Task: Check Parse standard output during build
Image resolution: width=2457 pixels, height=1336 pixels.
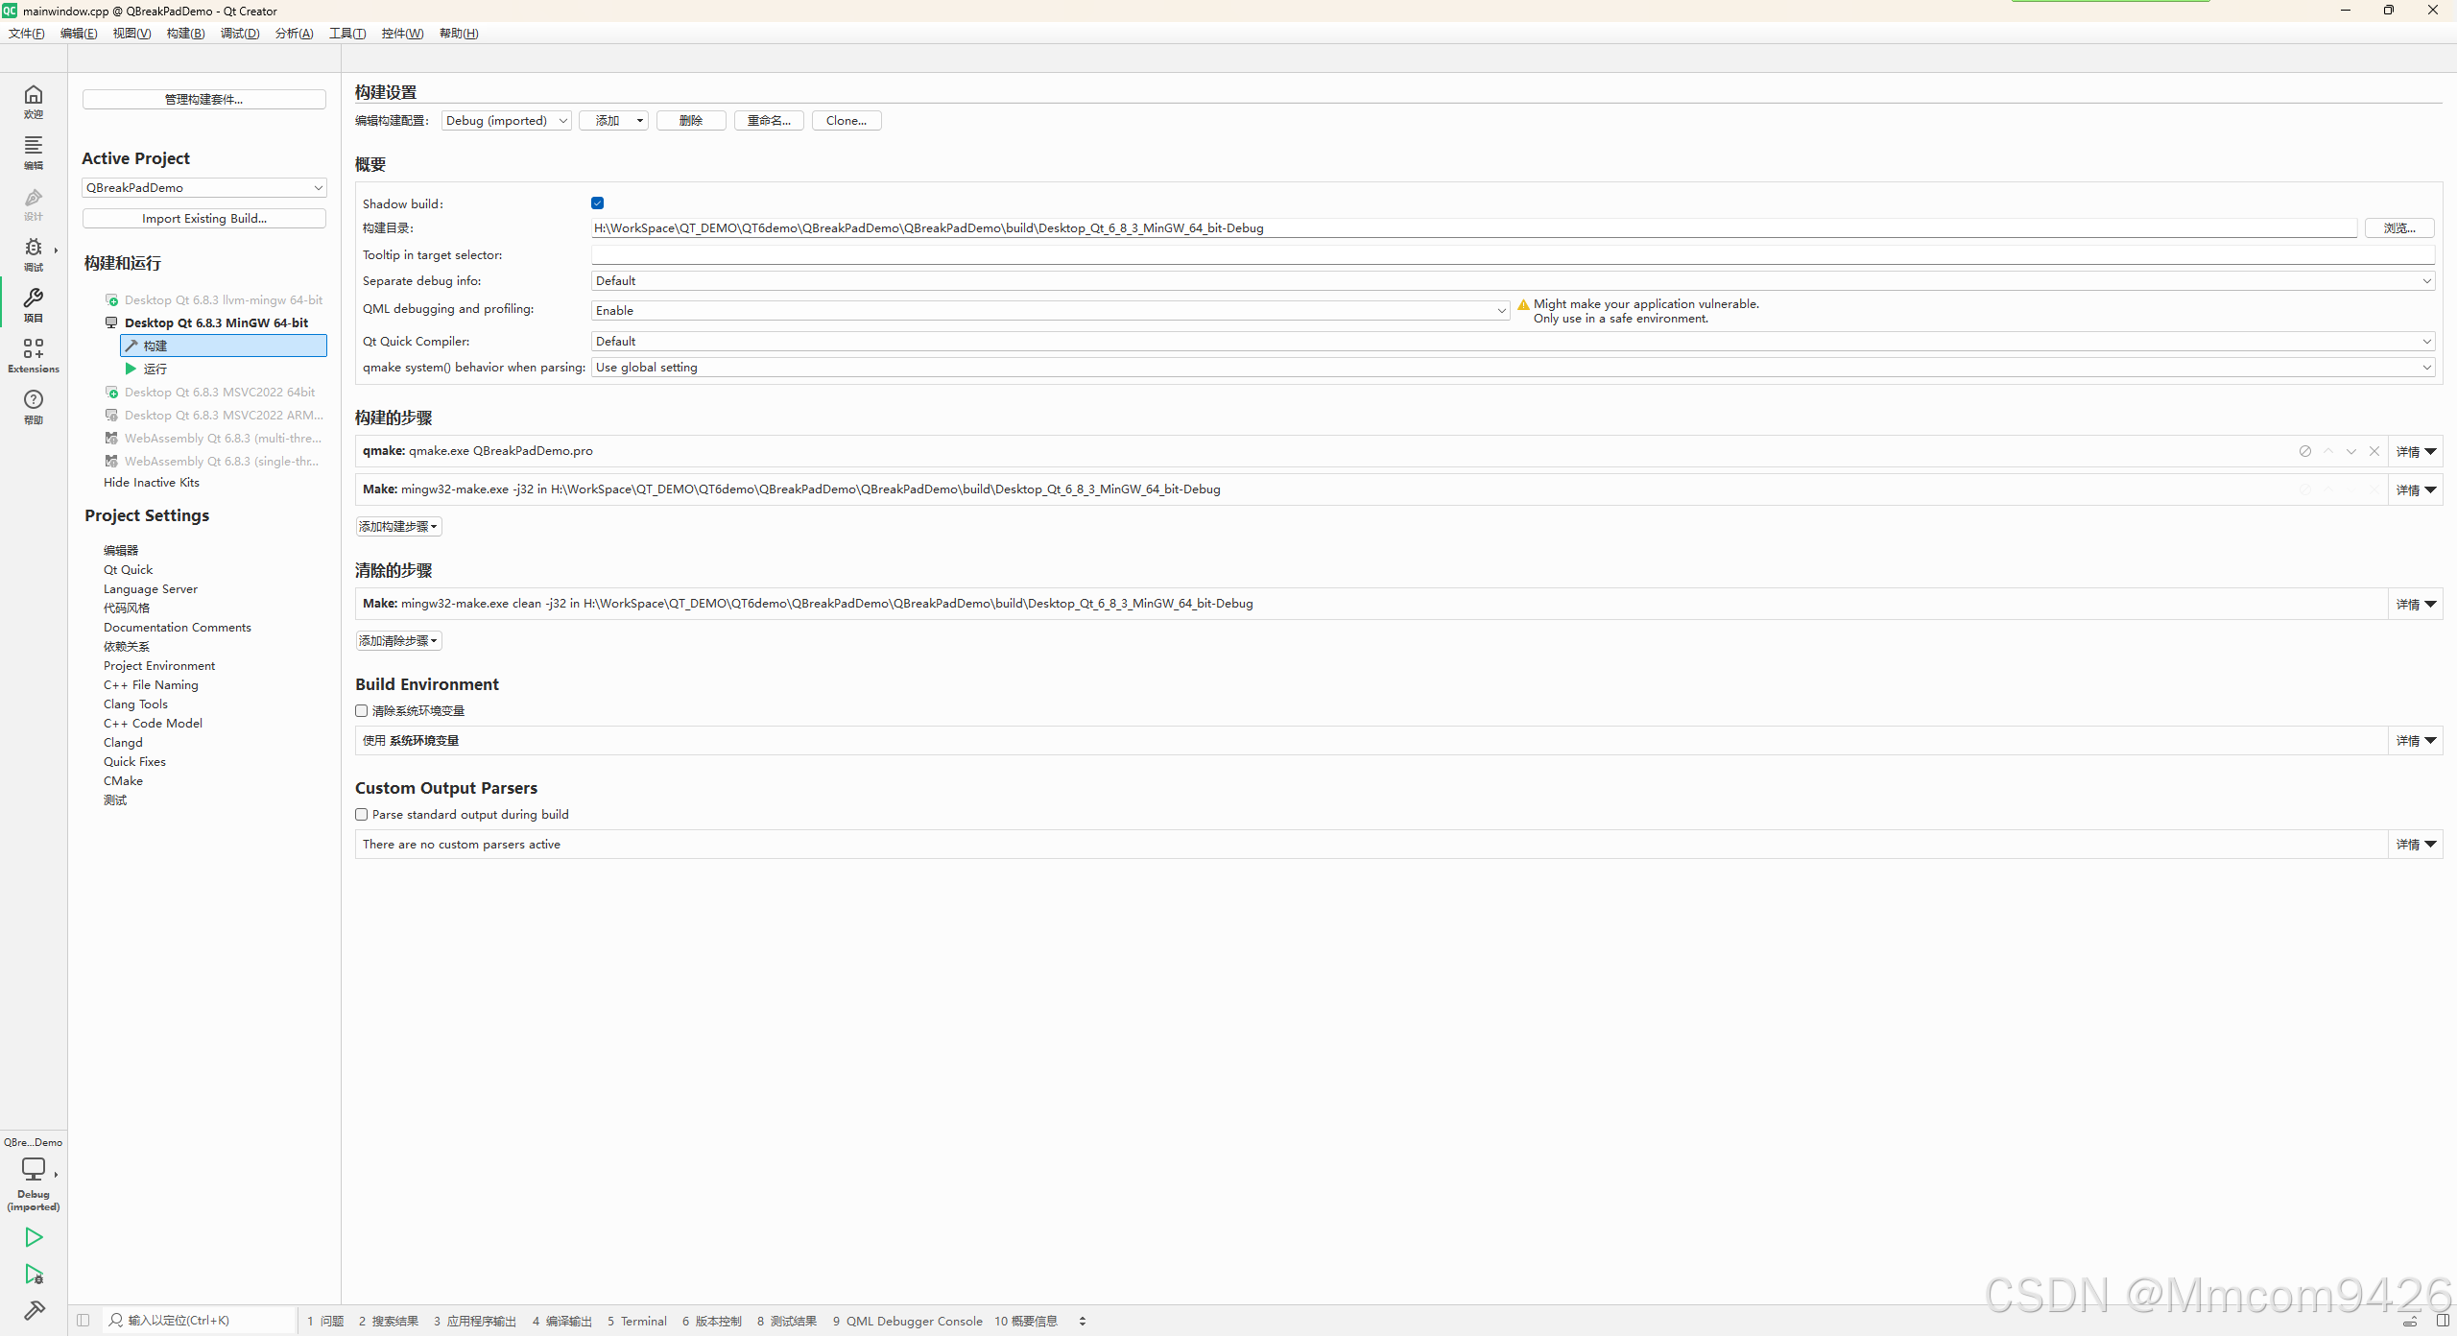Action: (362, 815)
